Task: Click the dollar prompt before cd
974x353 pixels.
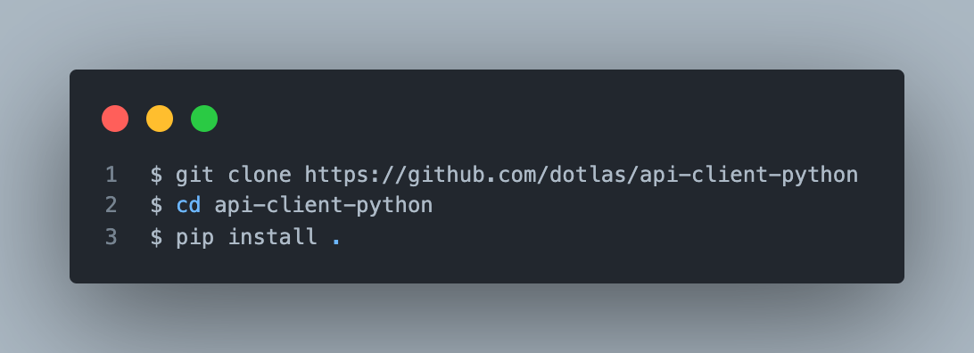Action: 156,205
